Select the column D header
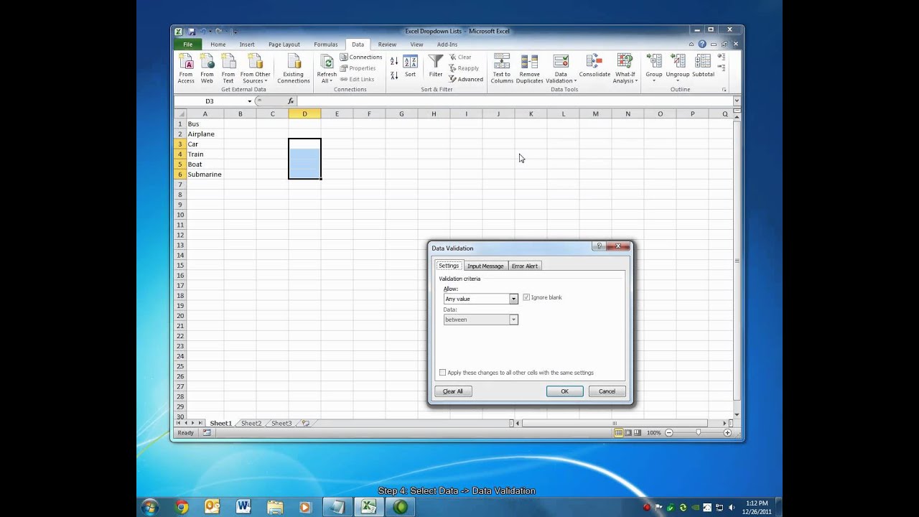919x517 pixels. [x=304, y=114]
